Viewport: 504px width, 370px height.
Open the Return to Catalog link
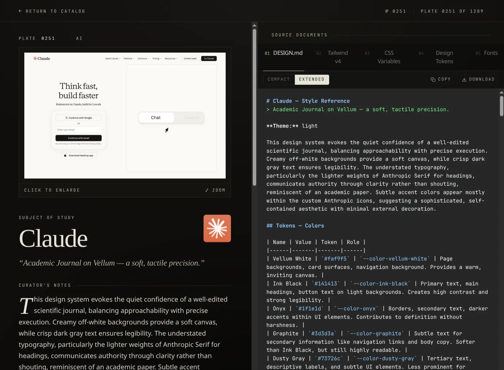(x=52, y=11)
